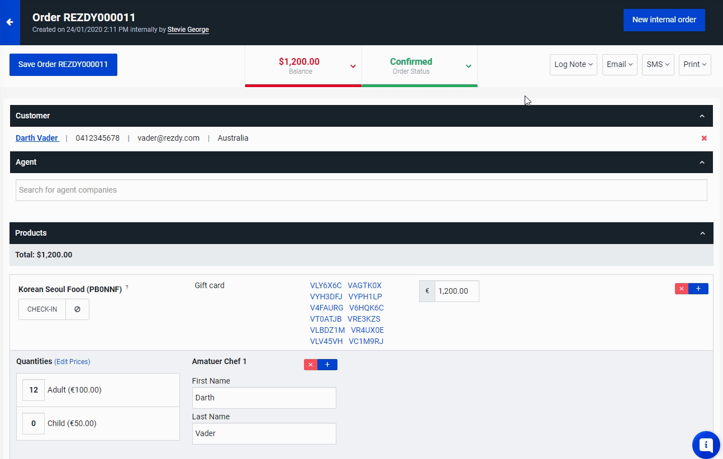Screen dimensions: 723x459
Task: Click the vader@rezdy.com email text
Action: pyautogui.click(x=168, y=138)
